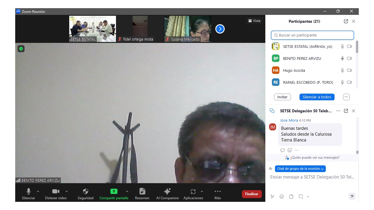Open Chat de grupo de la reunión dropdown
The width and height of the screenshot is (374, 210).
[300, 169]
